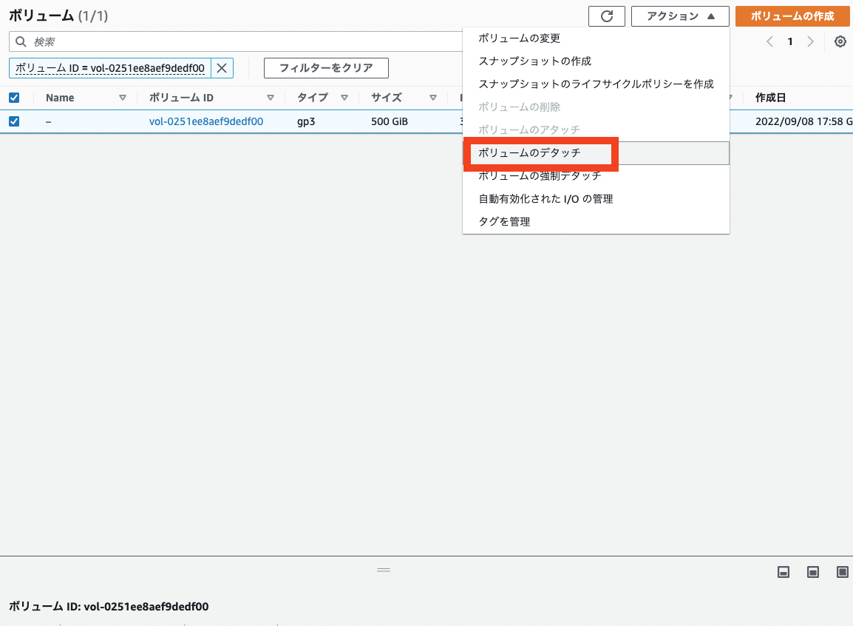This screenshot has width=853, height=626.
Task: Click ボリュームの作成 orange button
Action: (x=792, y=16)
